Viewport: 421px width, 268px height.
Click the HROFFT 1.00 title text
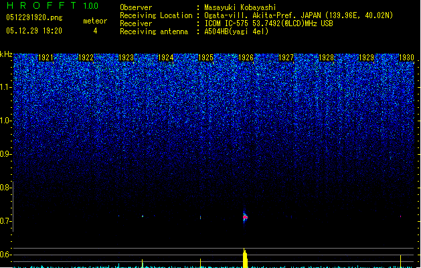tap(52, 5)
